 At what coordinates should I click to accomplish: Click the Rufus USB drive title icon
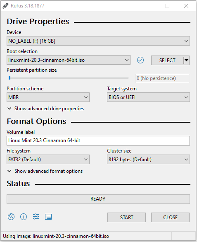click(x=5, y=6)
